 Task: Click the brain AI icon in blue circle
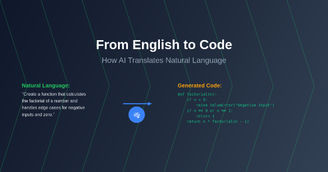(137, 115)
